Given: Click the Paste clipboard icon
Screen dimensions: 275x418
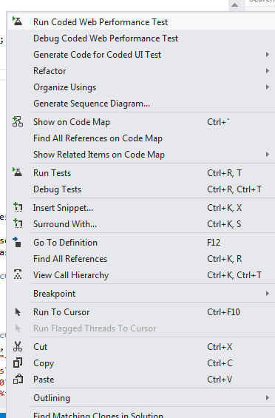Looking at the screenshot, I should 18,379.
